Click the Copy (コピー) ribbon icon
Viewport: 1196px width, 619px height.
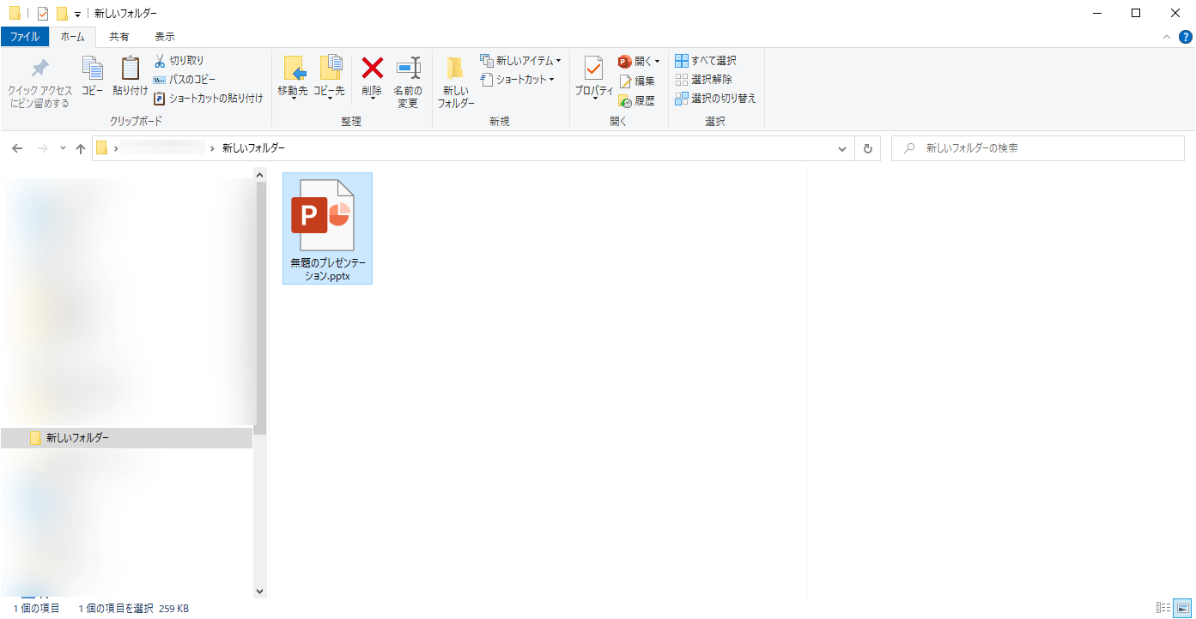(x=93, y=76)
